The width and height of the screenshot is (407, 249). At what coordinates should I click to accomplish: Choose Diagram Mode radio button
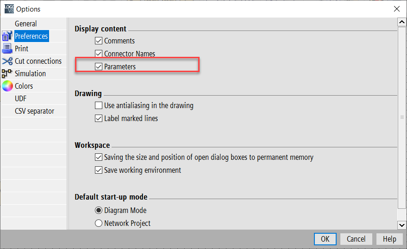tap(99, 210)
